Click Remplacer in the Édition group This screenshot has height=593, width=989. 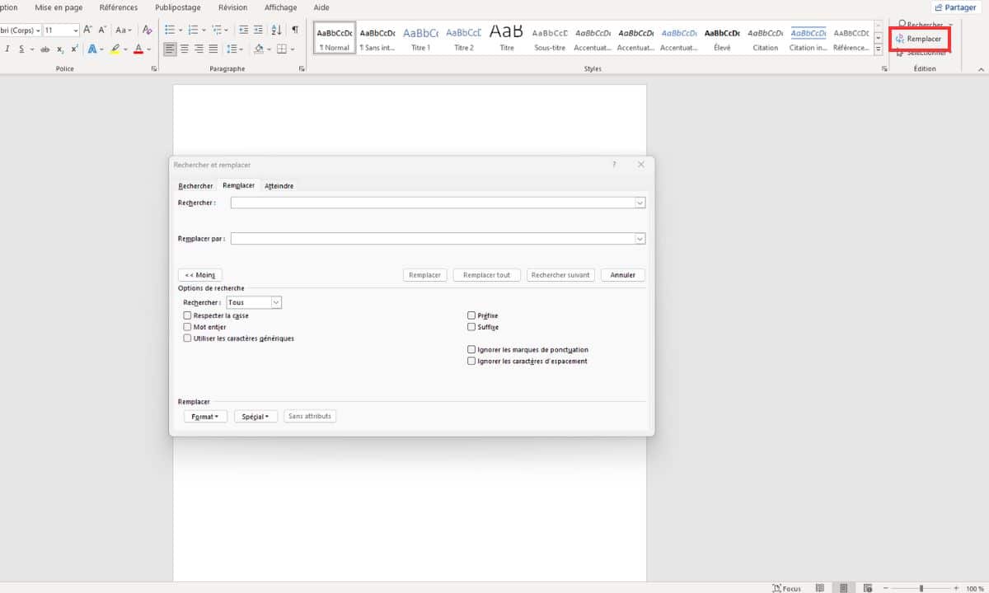click(x=918, y=39)
